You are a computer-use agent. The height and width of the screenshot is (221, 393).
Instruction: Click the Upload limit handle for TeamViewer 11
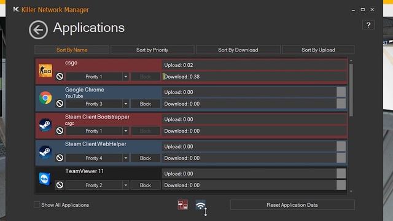[341, 173]
